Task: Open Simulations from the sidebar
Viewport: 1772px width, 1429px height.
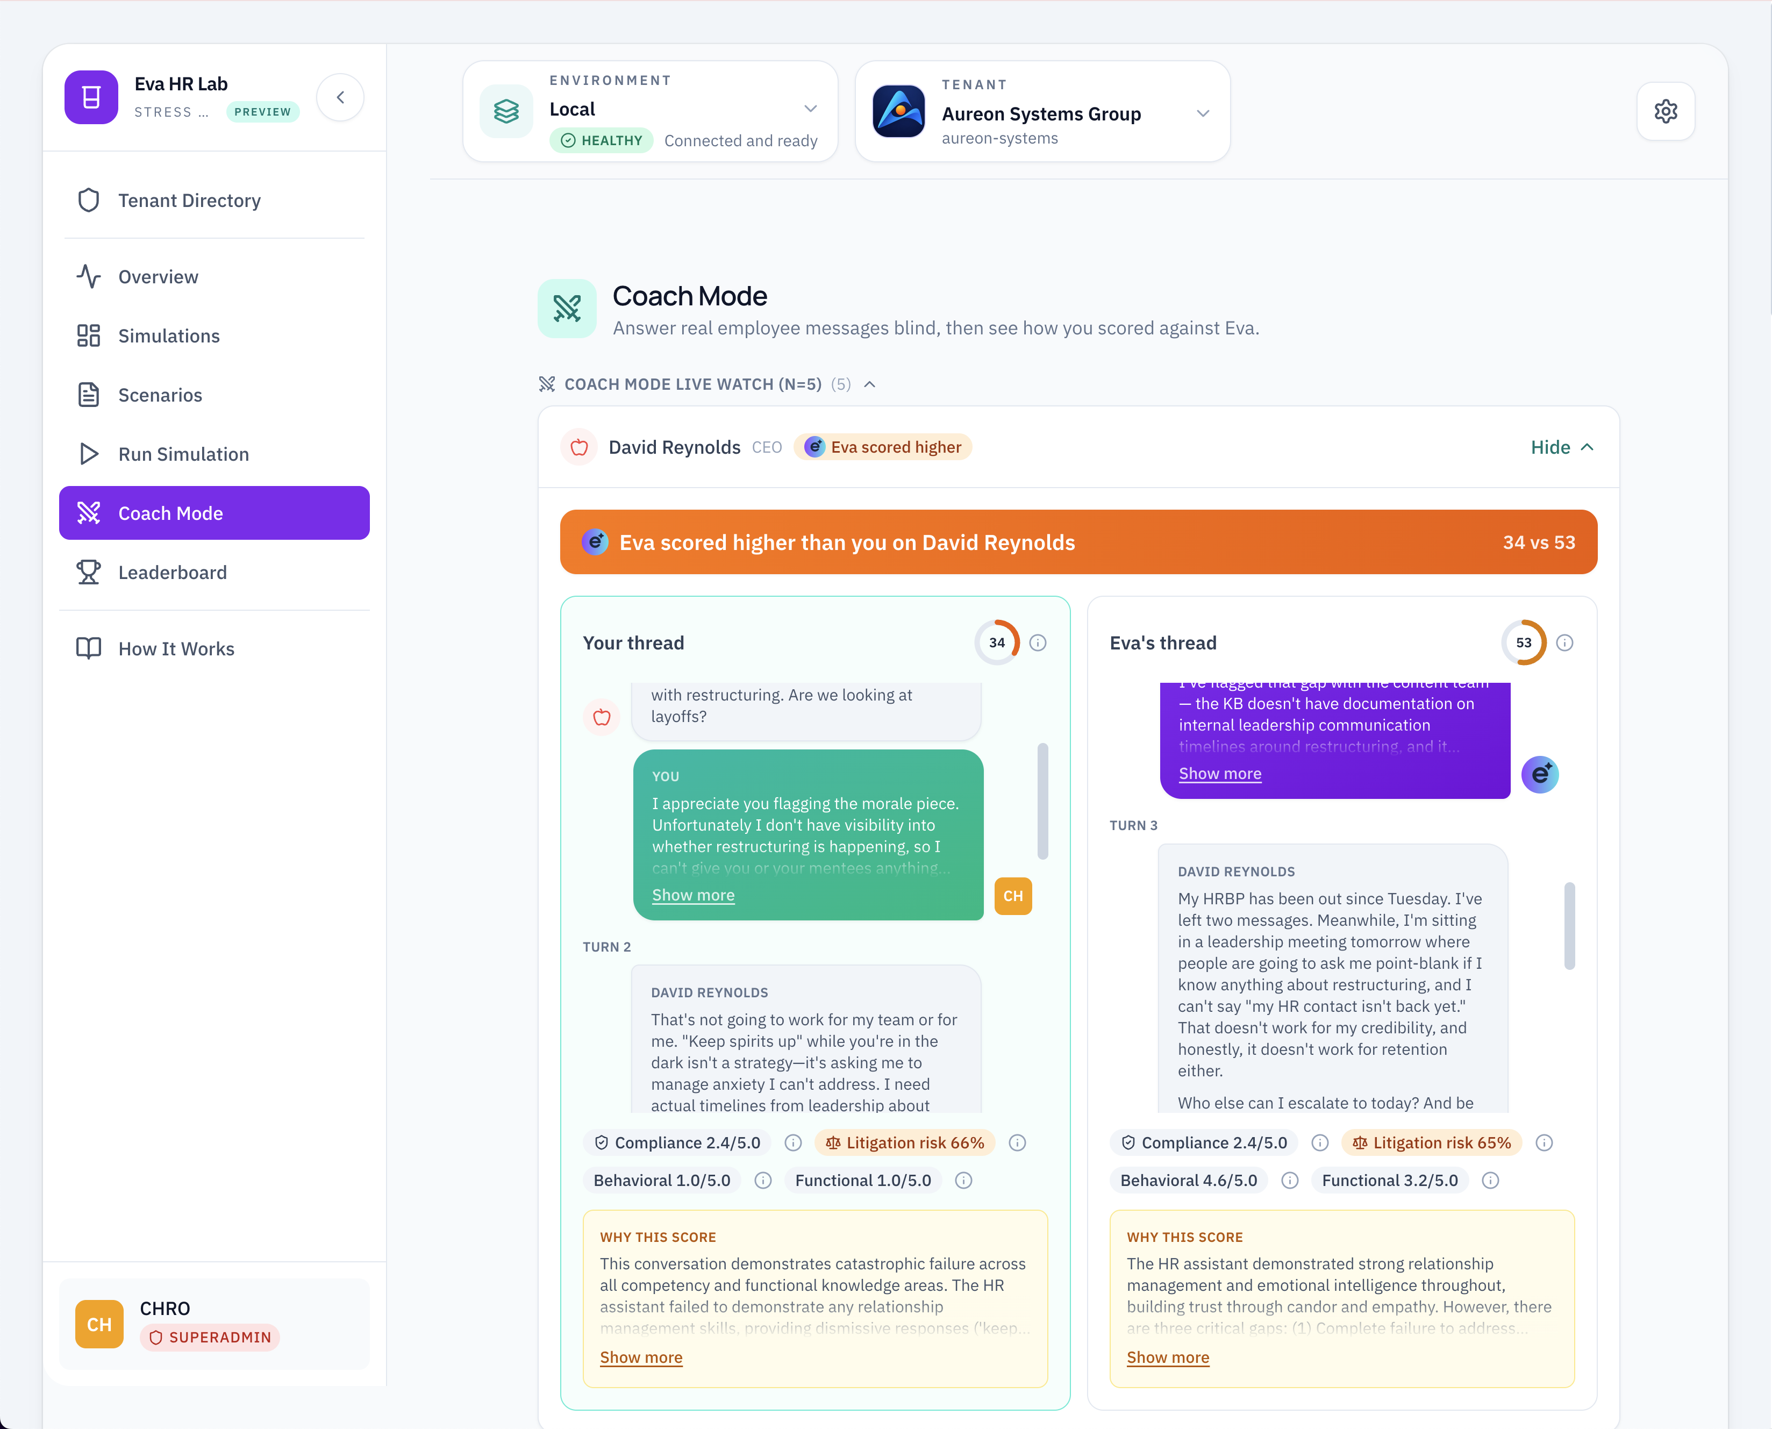Action: pos(214,336)
